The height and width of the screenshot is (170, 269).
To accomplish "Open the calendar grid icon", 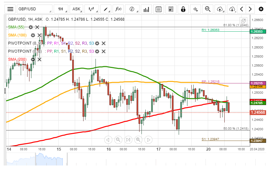I will pos(159,9).
